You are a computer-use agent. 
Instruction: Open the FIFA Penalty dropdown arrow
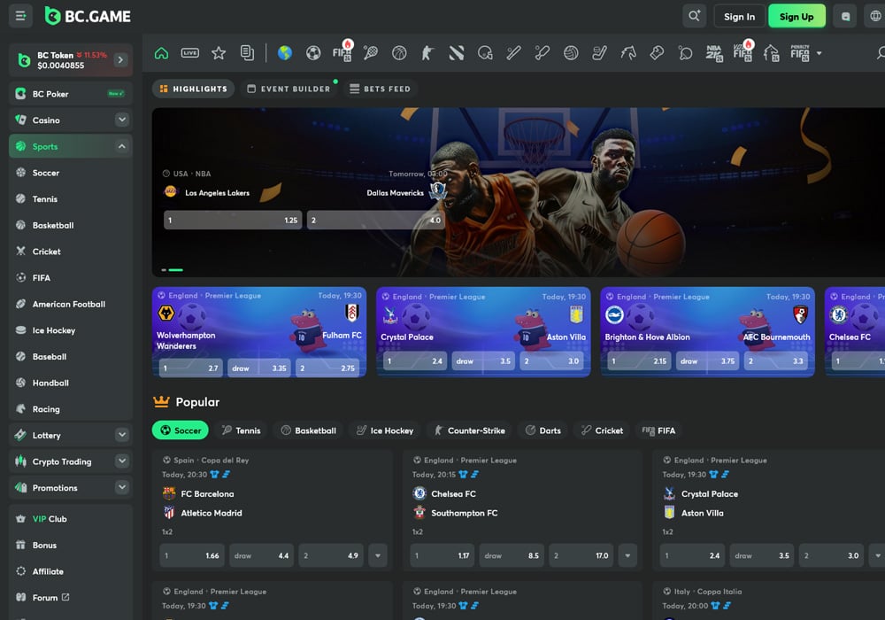click(x=819, y=53)
